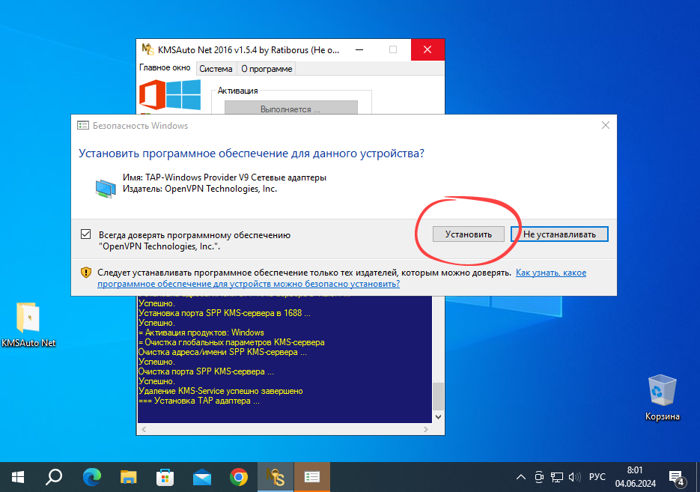Close the Безопасность Windows dialog
700x492 pixels.
(x=606, y=126)
